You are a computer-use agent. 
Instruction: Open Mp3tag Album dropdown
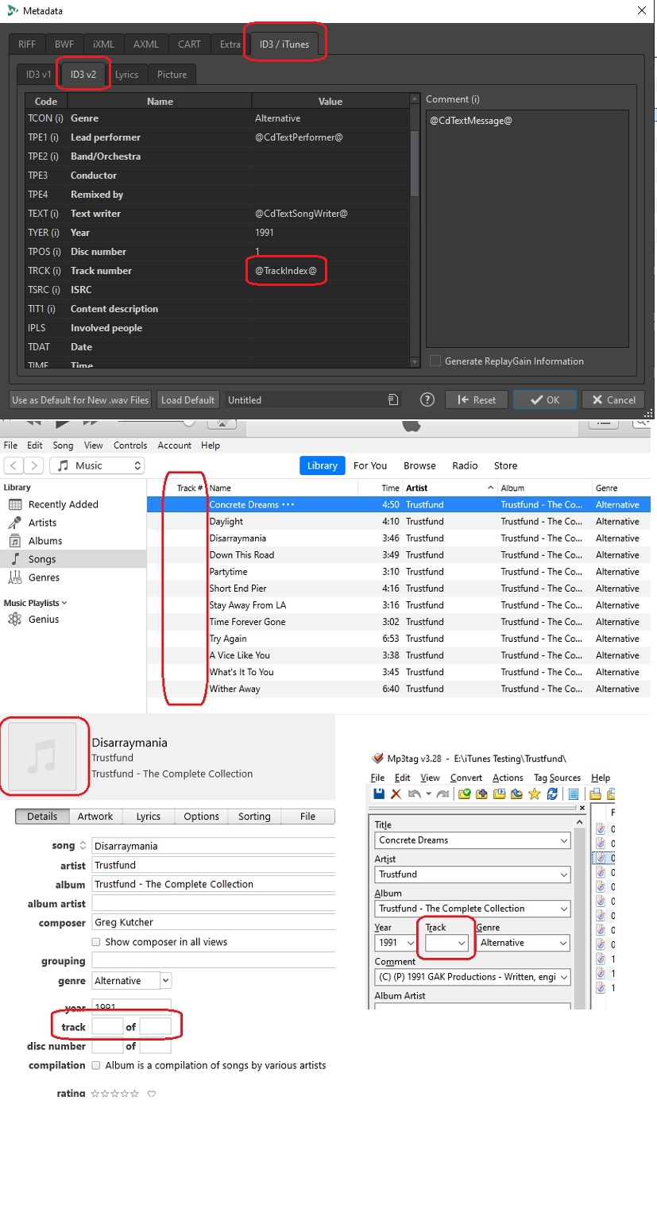564,909
